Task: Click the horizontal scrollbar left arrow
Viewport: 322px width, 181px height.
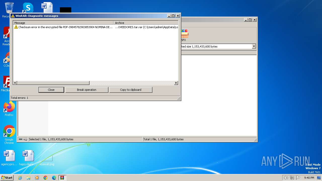Action: pos(15,83)
